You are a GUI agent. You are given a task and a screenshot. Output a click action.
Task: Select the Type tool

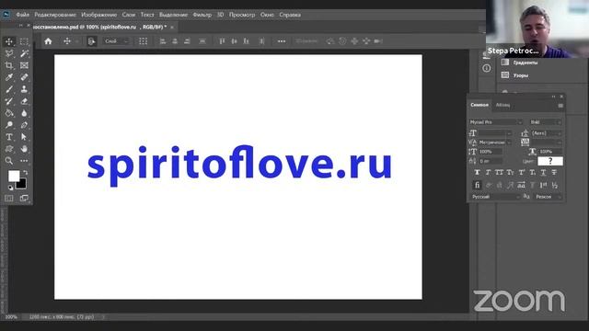click(x=9, y=137)
